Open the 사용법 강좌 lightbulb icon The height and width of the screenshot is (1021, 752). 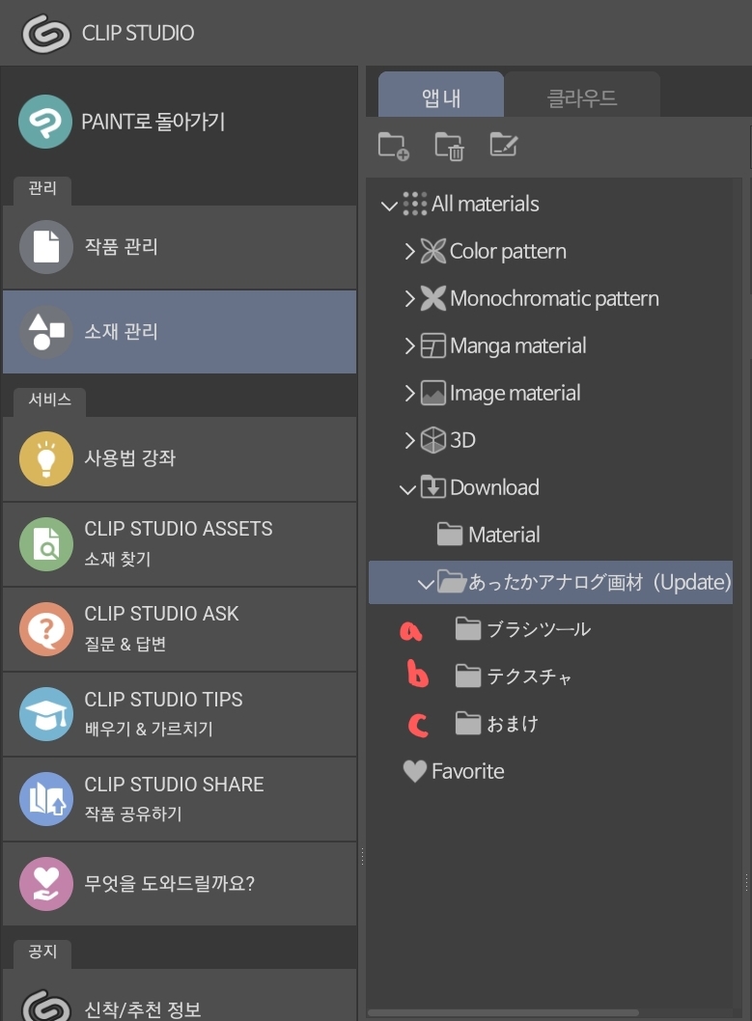point(45,458)
